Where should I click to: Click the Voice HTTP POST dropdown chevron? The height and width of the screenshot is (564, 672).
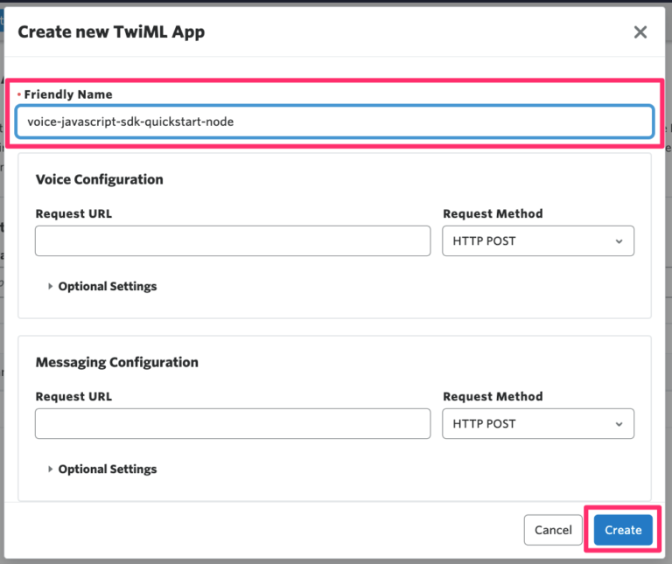click(x=619, y=241)
